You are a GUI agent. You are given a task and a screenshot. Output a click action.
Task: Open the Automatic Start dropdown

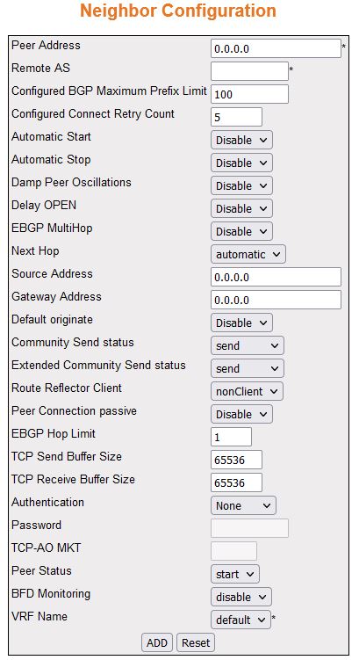pyautogui.click(x=241, y=140)
